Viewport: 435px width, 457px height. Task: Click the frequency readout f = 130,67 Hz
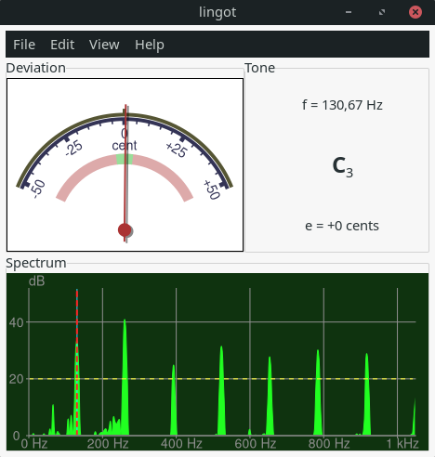click(342, 105)
